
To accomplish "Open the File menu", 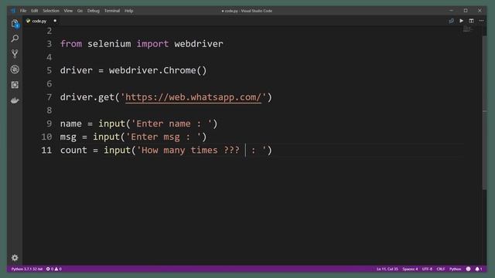I will tap(23, 11).
